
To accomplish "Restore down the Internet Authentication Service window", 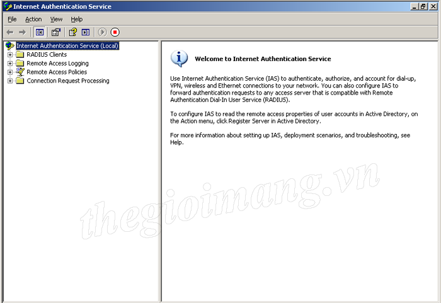I will 423,6.
